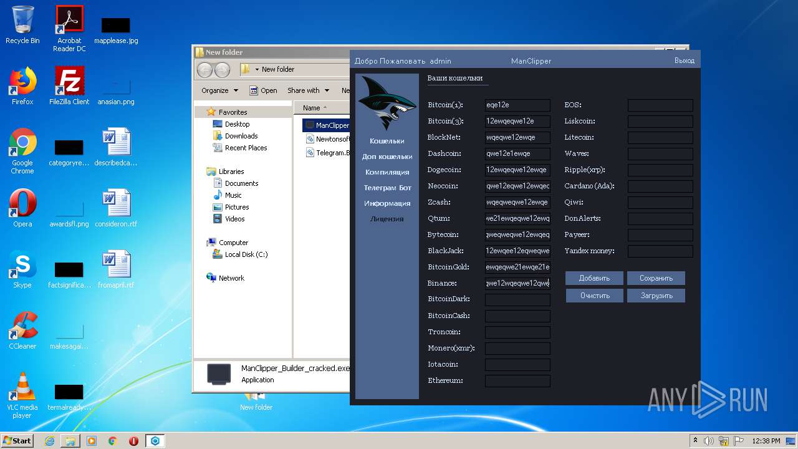Select the mapplease.jpg desktop file
The height and width of the screenshot is (449, 798).
pos(116,30)
